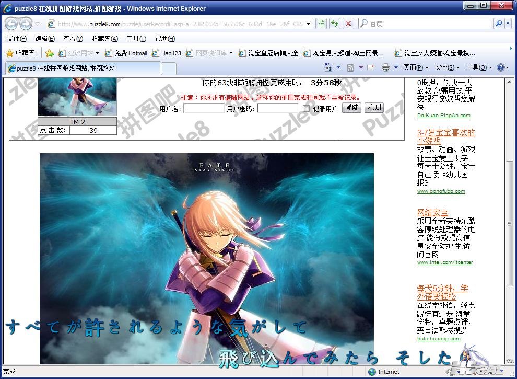Click vertical scrollbar up arrow
This screenshot has height=379, width=517.
point(509,82)
